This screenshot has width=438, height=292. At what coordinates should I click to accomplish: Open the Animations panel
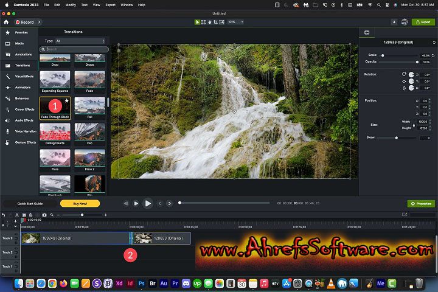pos(19,88)
